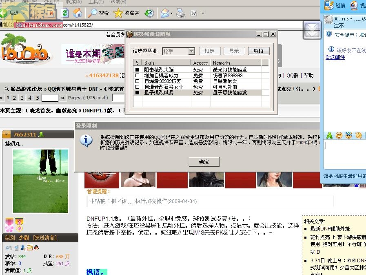Open the IE Search (搜索) magnifier button
The image size is (366, 275).
(x=98, y=13)
